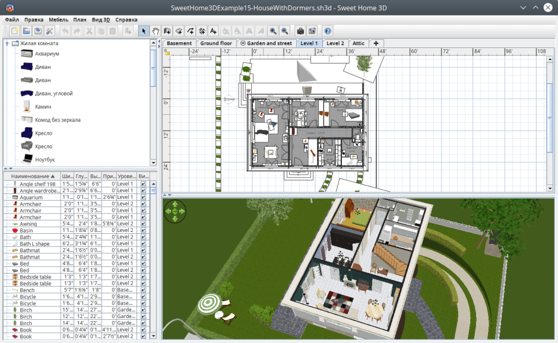Collapse the Жилая комната catalog category
The height and width of the screenshot is (343, 558).
(7, 43)
